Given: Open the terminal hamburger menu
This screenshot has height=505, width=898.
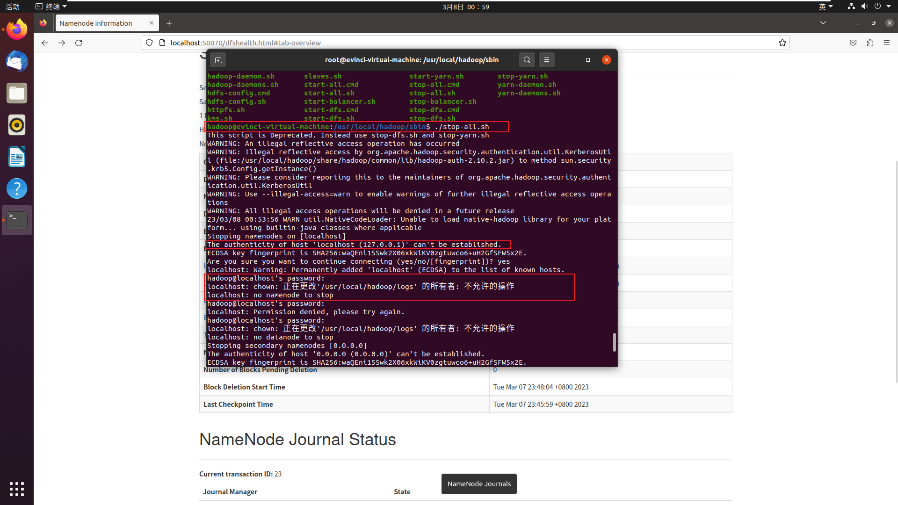Looking at the screenshot, I should pyautogui.click(x=547, y=60).
